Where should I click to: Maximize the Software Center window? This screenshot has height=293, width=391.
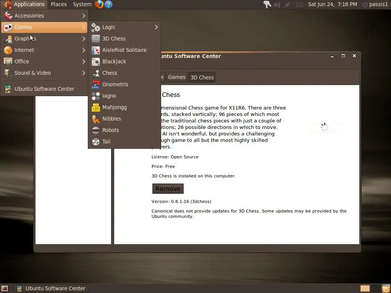pos(343,56)
